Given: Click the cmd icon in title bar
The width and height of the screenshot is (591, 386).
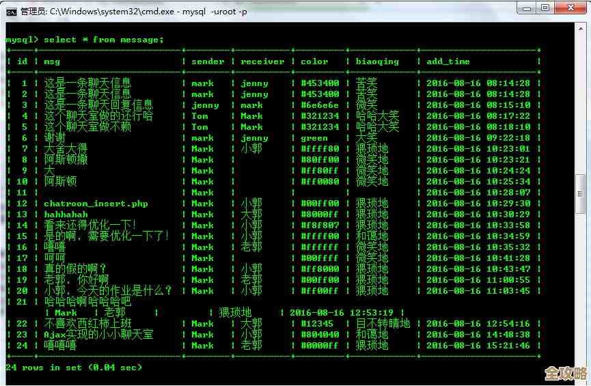Looking at the screenshot, I should (12, 10).
